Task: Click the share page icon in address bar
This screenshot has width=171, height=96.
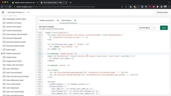Action: 122,7
